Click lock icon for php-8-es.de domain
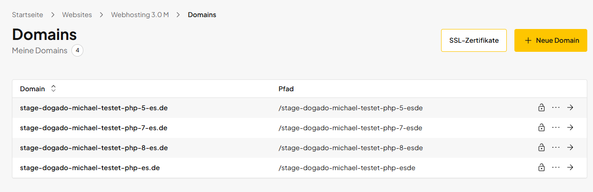Screen dimensions: 593x192 [541, 148]
